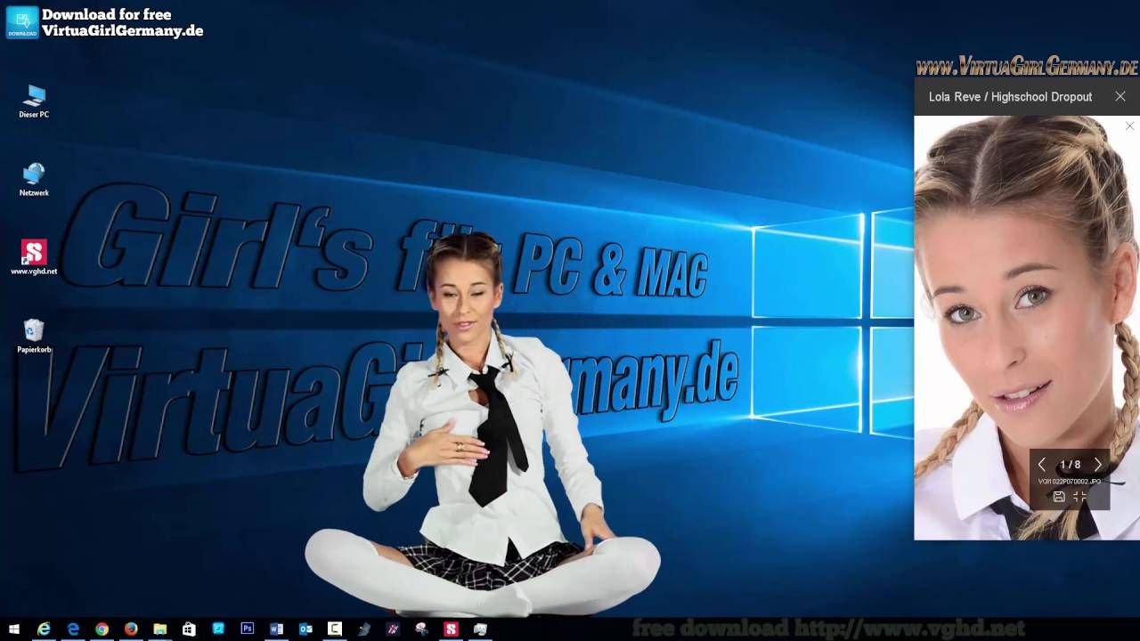Click the photo counter 1 / 8
The image size is (1140, 641).
[1070, 465]
